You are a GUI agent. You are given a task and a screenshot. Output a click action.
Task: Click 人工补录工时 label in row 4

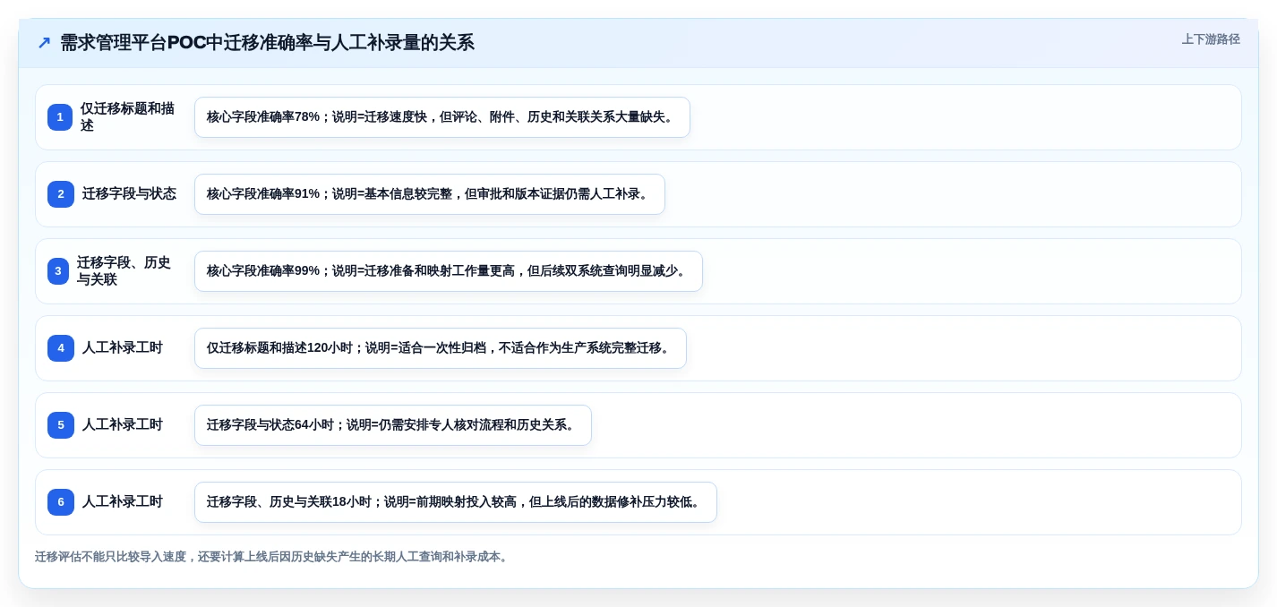click(x=123, y=348)
